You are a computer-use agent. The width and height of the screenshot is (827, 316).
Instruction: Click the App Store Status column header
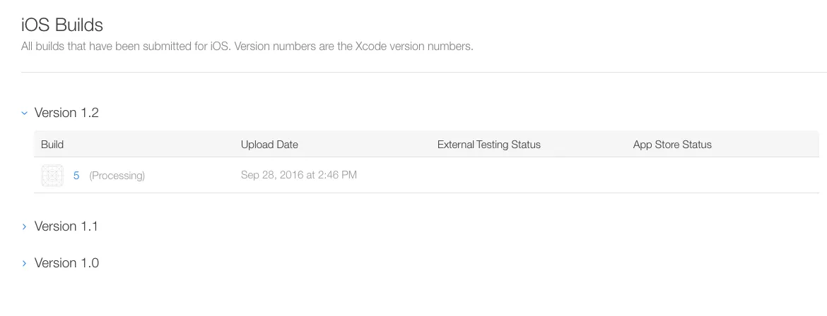point(672,145)
